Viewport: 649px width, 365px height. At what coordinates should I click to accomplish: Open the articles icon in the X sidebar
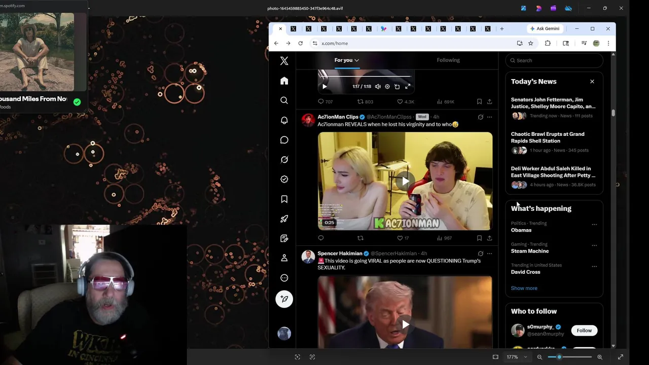(284, 238)
